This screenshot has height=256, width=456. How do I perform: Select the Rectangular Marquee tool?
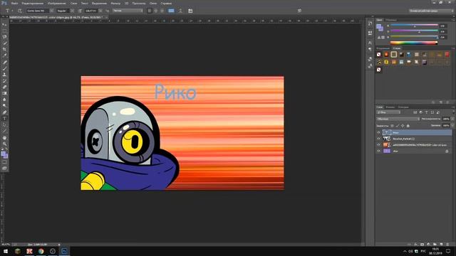(4, 31)
